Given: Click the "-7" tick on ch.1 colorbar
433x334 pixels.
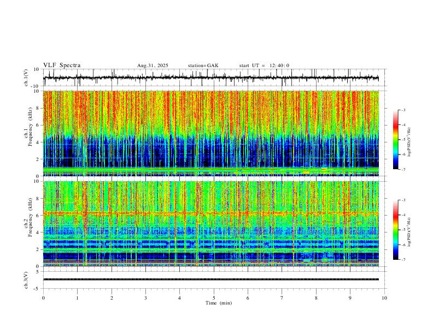Looking at the screenshot, I should 403,169.
